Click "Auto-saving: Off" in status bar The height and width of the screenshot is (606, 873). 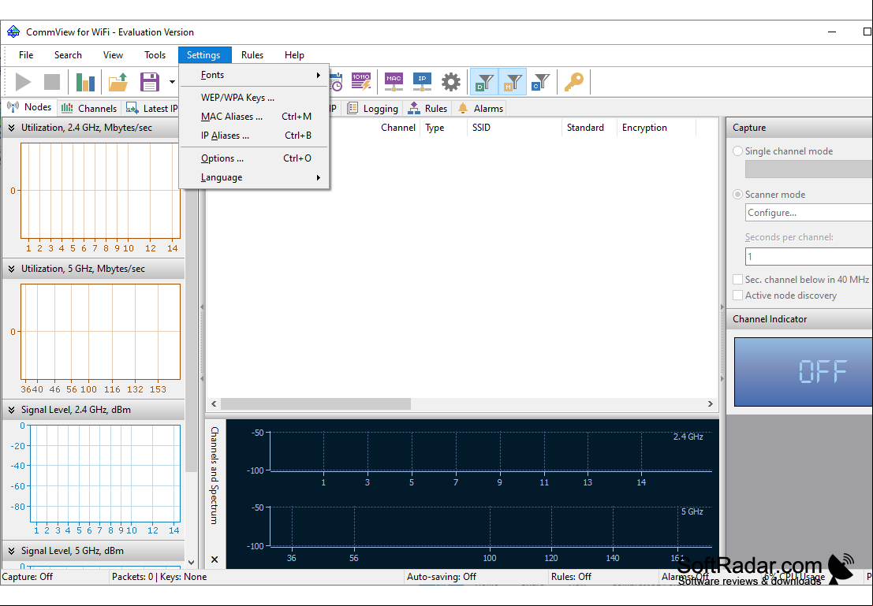(x=442, y=577)
